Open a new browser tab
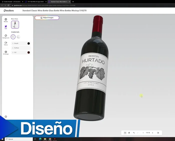The height and width of the screenshot is (141, 175). point(73,2)
